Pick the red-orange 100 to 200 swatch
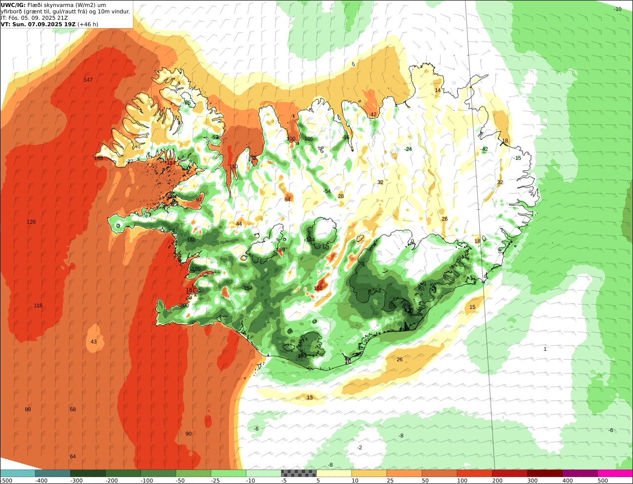633x484 pixels. point(474,473)
